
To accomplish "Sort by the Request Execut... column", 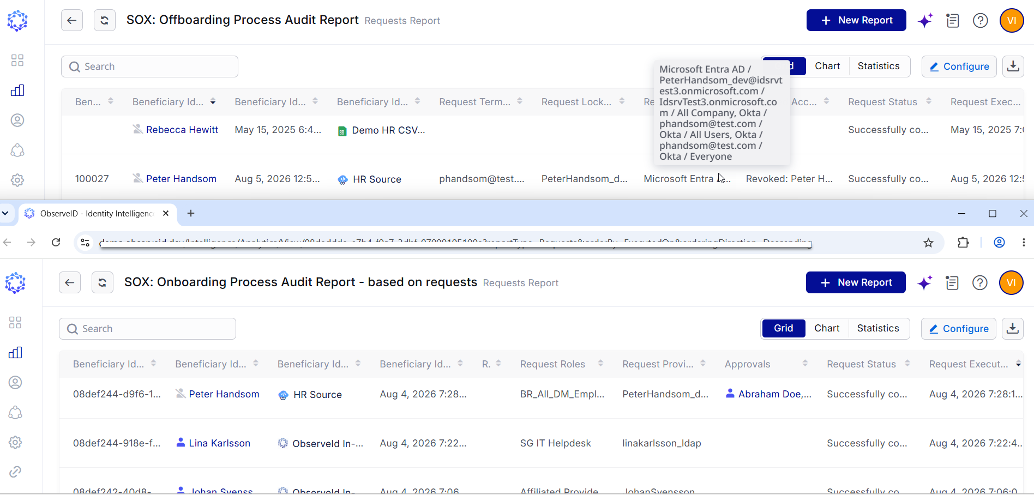I will (x=975, y=364).
